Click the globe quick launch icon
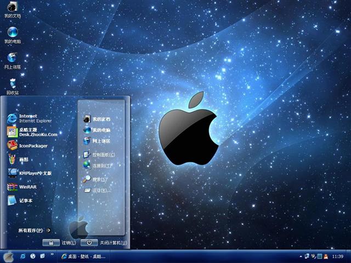Viewport: 351px width, 263px height. (33, 256)
